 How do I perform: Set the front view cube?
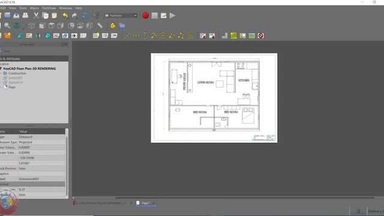42,25
